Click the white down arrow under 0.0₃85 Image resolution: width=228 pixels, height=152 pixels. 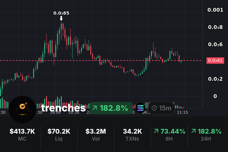click(x=61, y=19)
